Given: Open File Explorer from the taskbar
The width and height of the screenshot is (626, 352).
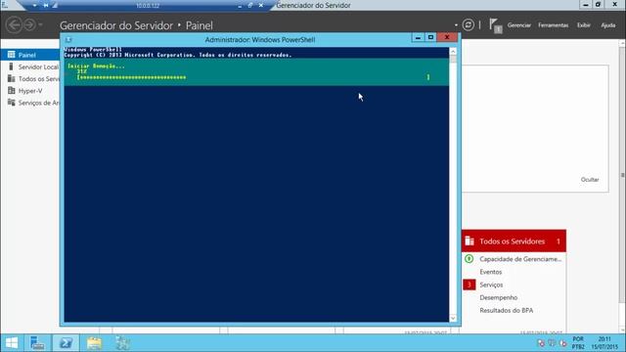Looking at the screenshot, I should [94, 343].
